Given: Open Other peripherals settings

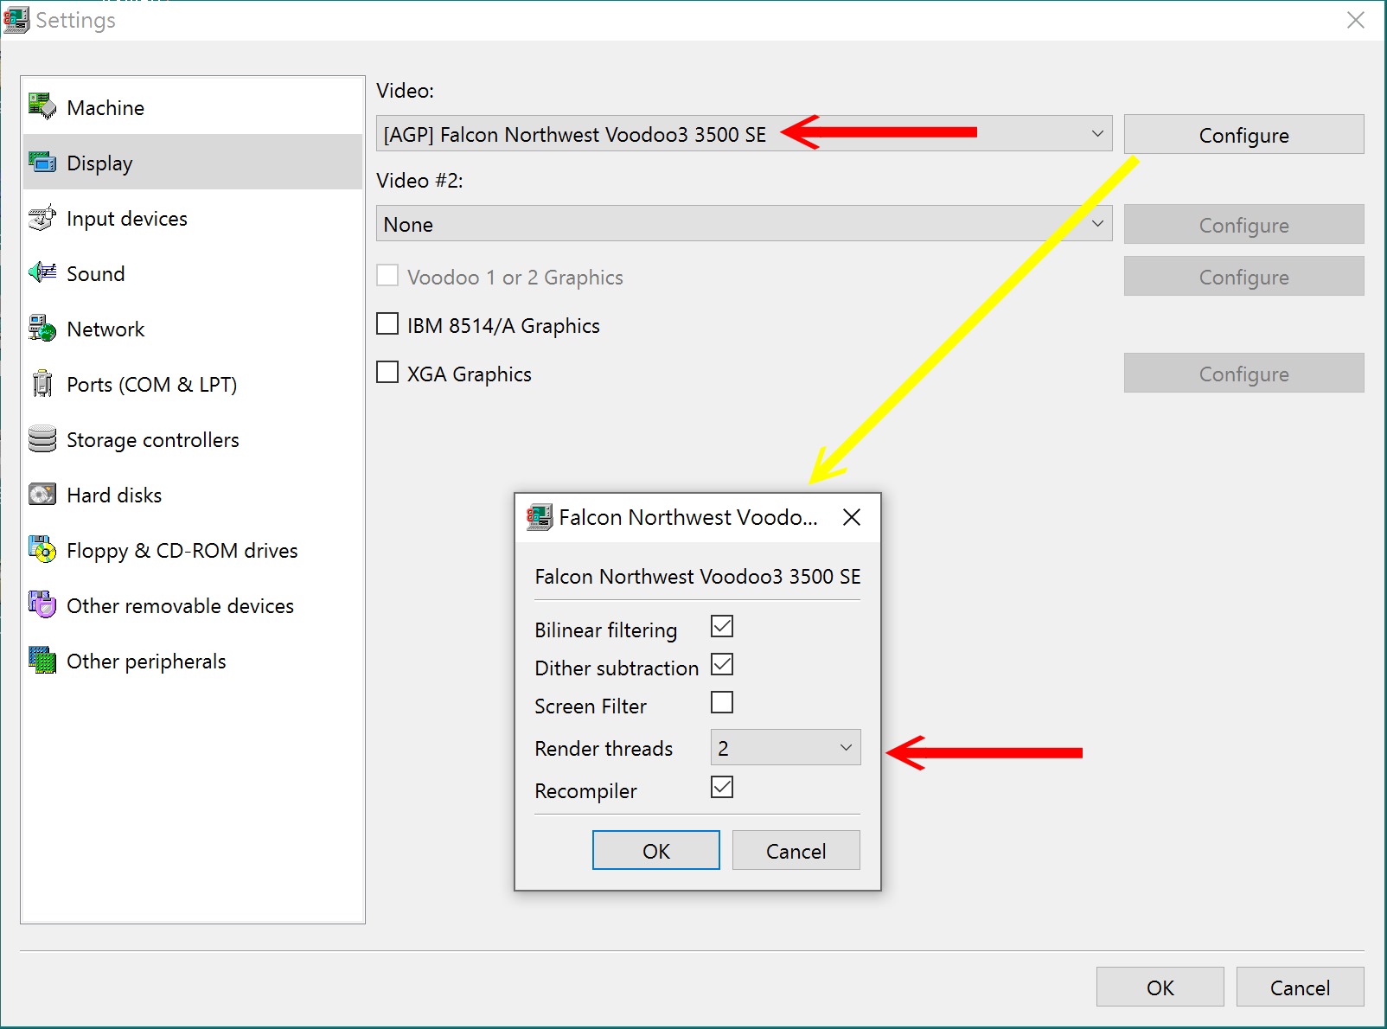Looking at the screenshot, I should [192, 660].
